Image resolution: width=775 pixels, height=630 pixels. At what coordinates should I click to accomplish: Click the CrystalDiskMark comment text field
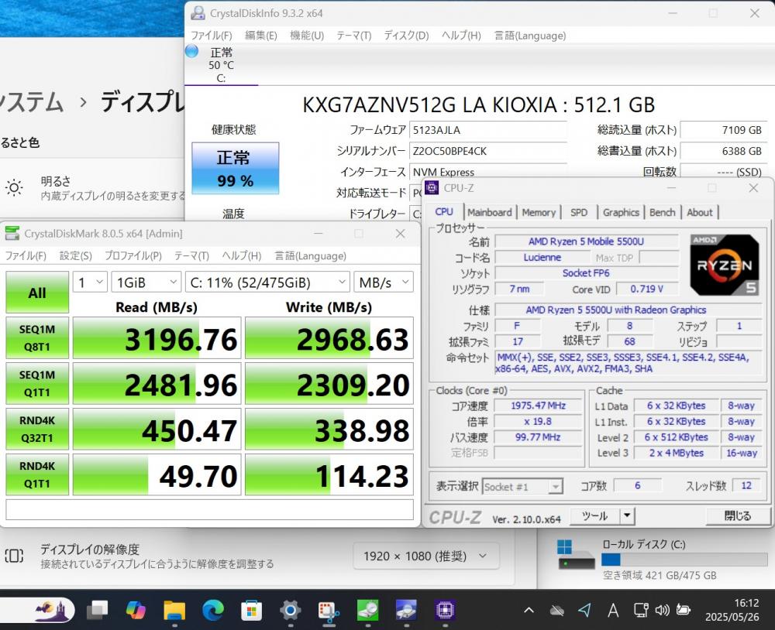pos(209,509)
